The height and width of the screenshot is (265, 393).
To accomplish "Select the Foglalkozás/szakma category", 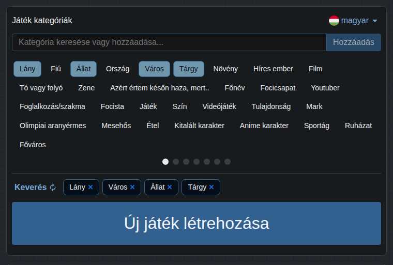I will [x=52, y=107].
